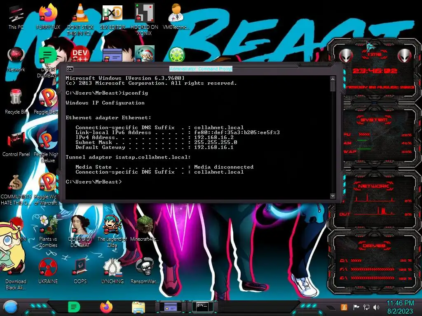Open the orange Java tray icon
422x316 pixels.
tap(344, 307)
